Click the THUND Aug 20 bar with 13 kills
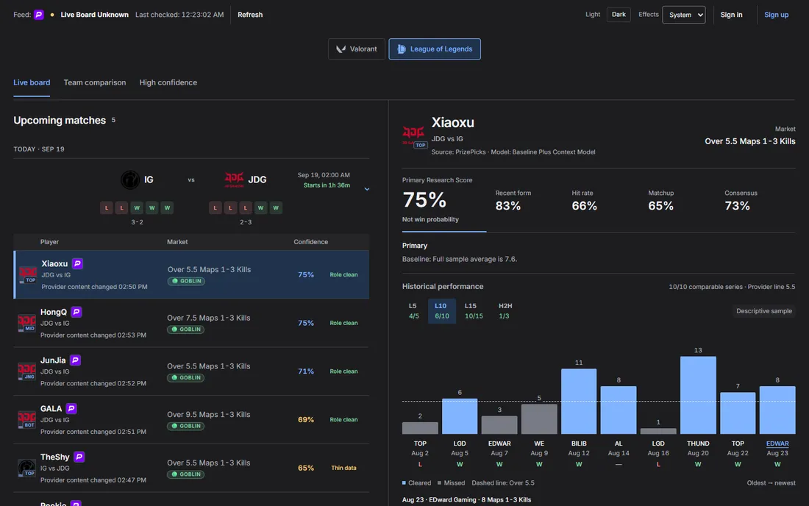This screenshot has height=506, width=809. tap(697, 395)
